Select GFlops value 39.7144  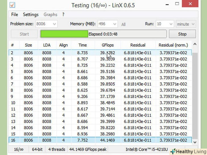107,109
